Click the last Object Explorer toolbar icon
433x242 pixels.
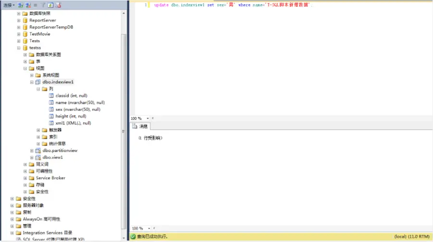click(x=58, y=5)
